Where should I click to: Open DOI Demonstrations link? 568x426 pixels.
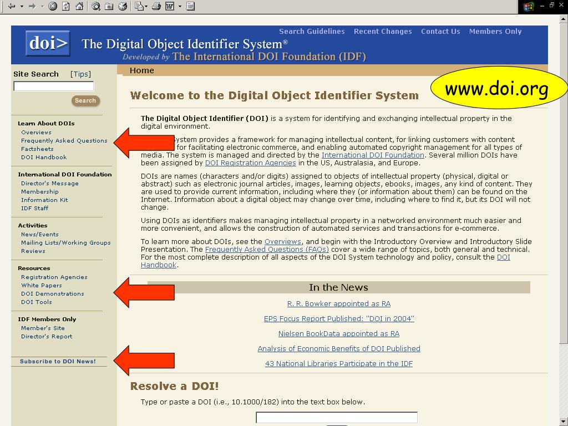click(52, 294)
